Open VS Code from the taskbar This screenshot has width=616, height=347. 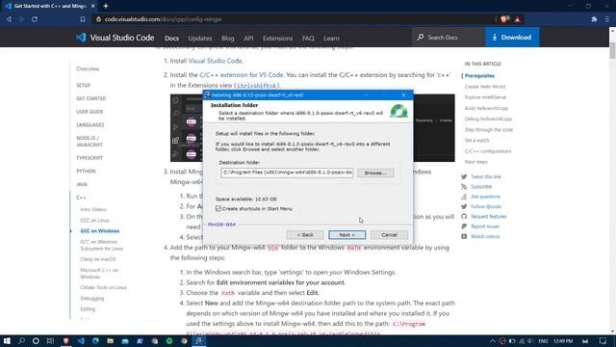pyautogui.click(x=81, y=340)
